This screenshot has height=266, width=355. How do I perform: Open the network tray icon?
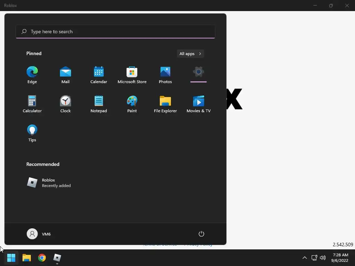314,258
